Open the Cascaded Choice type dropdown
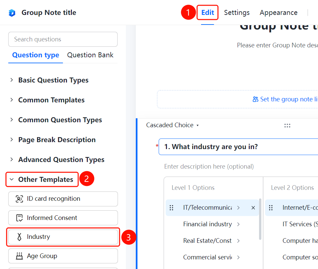Screen dimensions: 318x269 172,125
